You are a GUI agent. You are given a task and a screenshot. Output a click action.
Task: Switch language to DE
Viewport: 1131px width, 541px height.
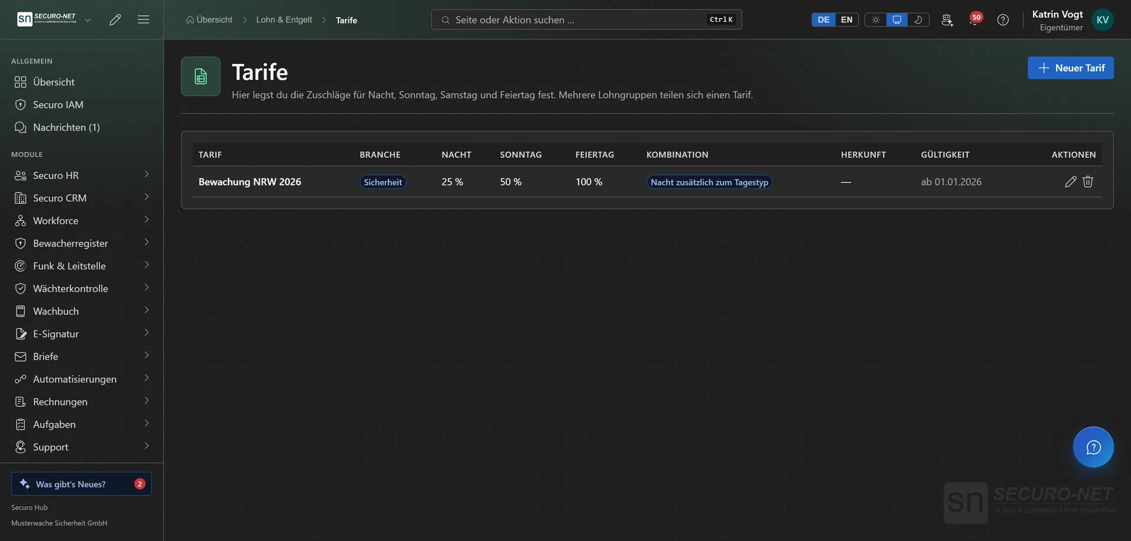point(823,20)
